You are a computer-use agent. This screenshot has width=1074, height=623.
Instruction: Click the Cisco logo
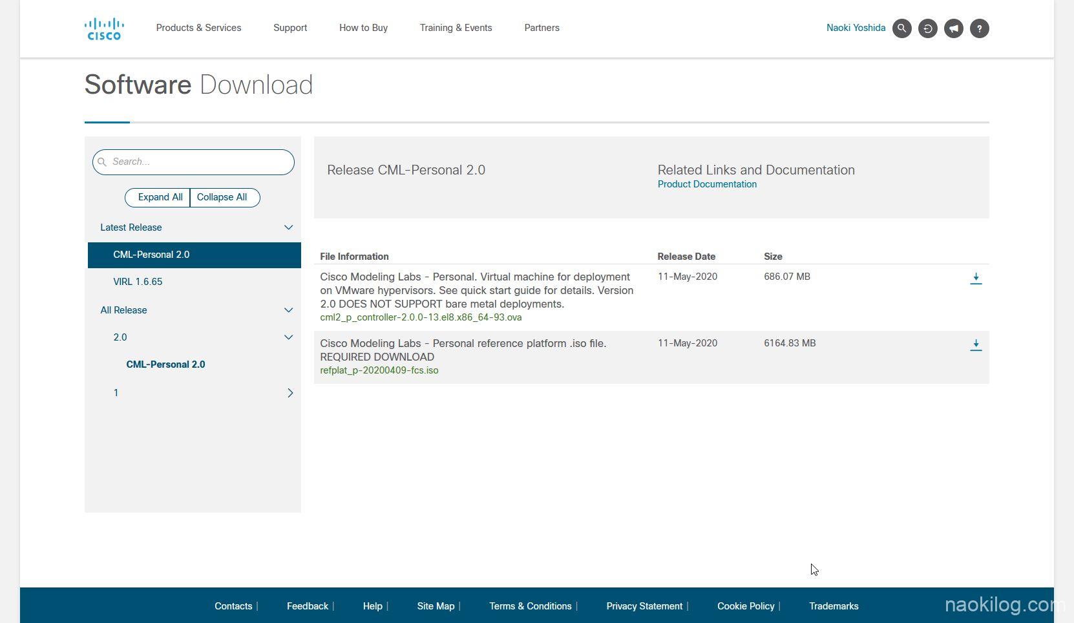(104, 28)
